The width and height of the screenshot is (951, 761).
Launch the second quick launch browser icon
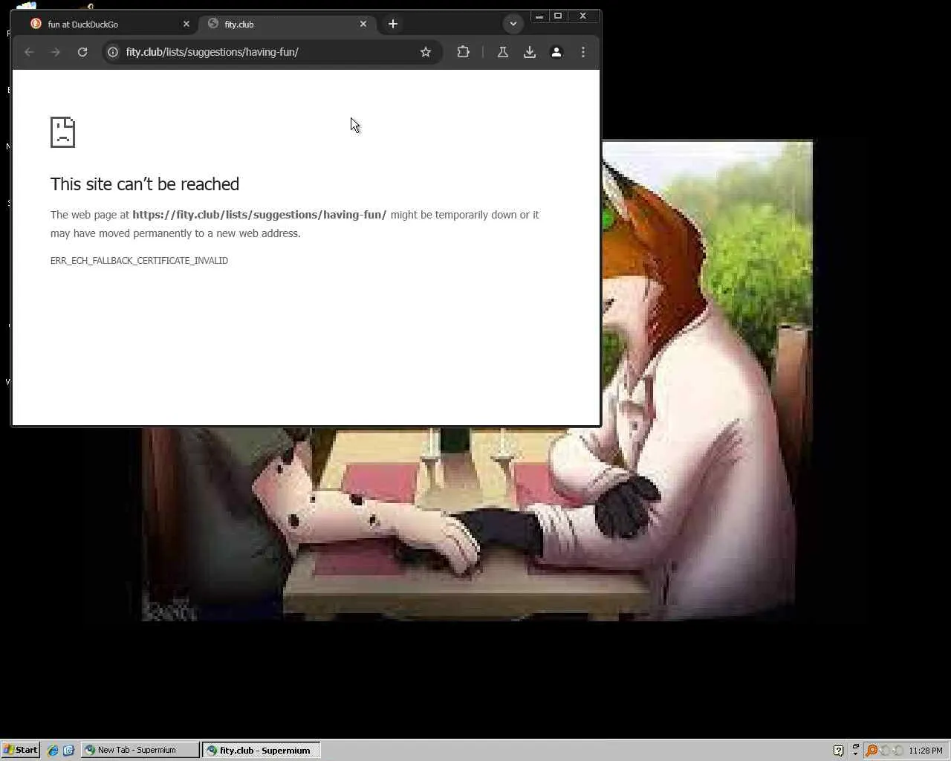(x=68, y=751)
